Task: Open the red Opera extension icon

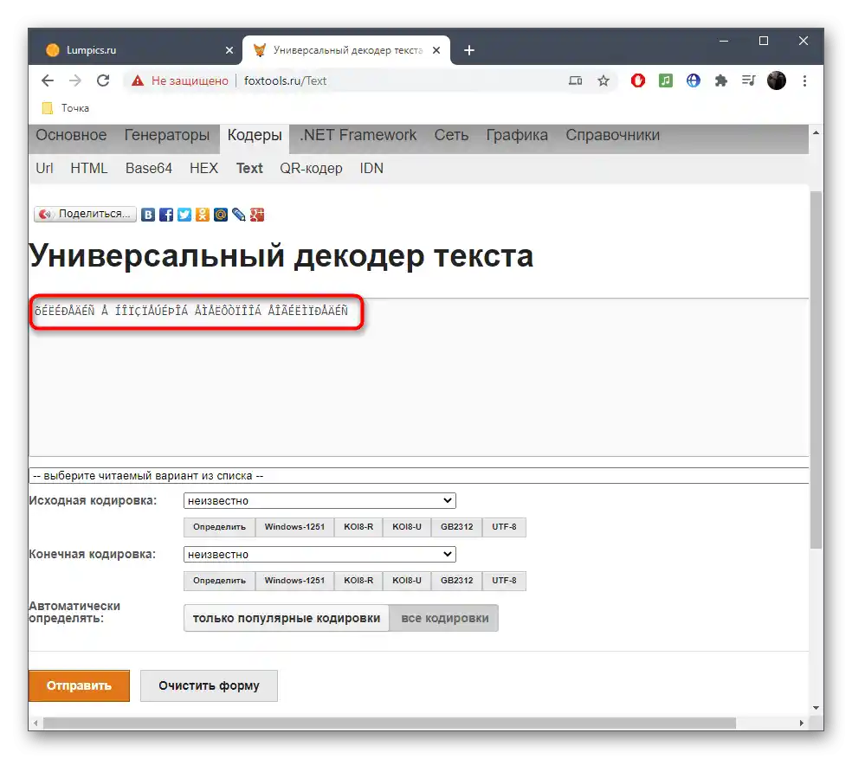Action: click(638, 81)
